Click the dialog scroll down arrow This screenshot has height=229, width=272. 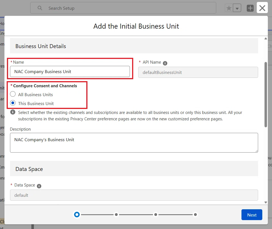[266, 202]
